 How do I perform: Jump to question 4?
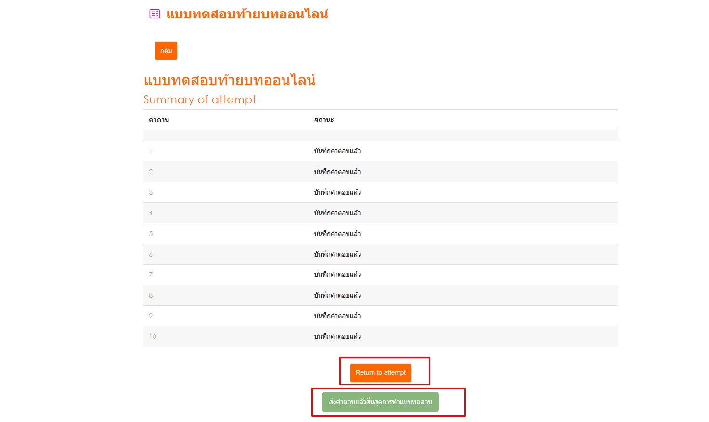(x=151, y=213)
